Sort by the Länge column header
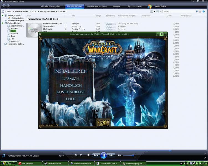The width and height of the screenshot is (208, 166). coord(98,16)
